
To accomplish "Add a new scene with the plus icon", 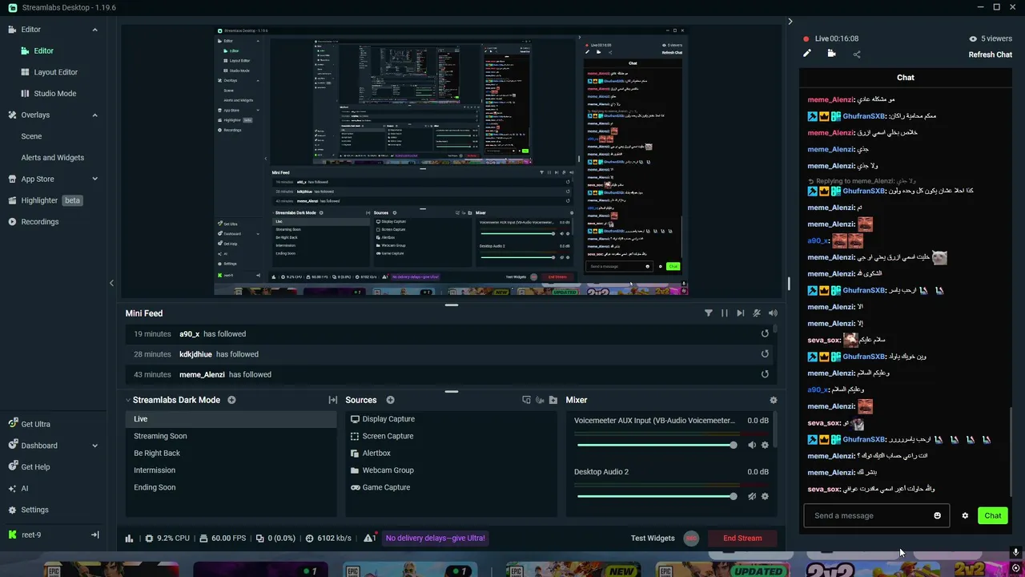I will (231, 400).
